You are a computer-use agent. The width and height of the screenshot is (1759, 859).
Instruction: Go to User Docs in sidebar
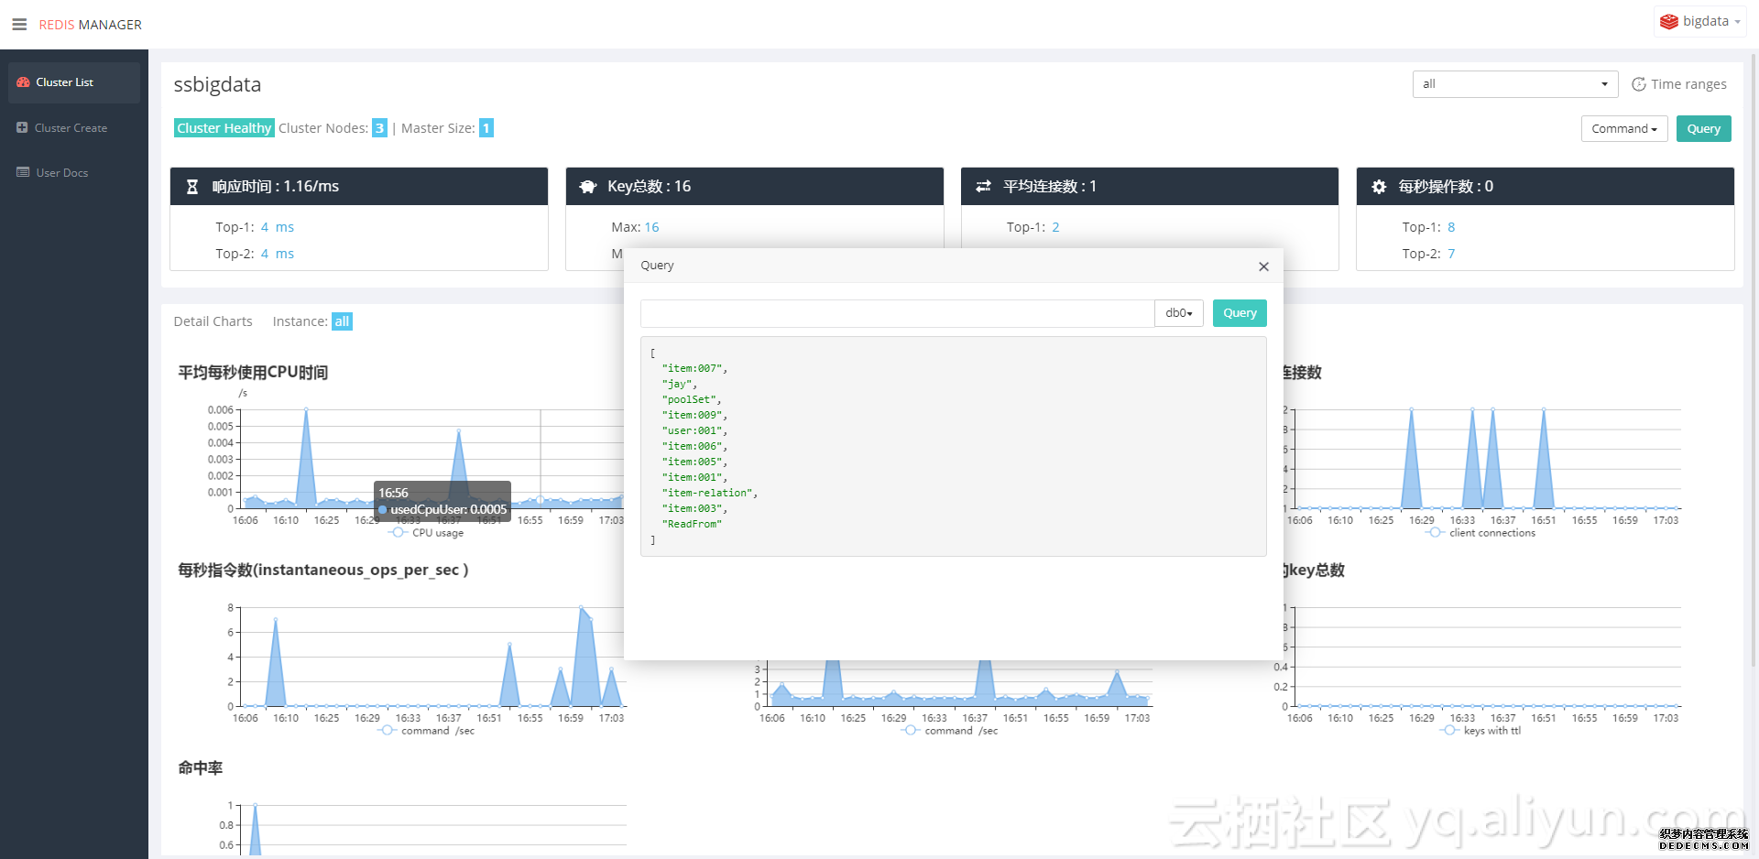61,173
